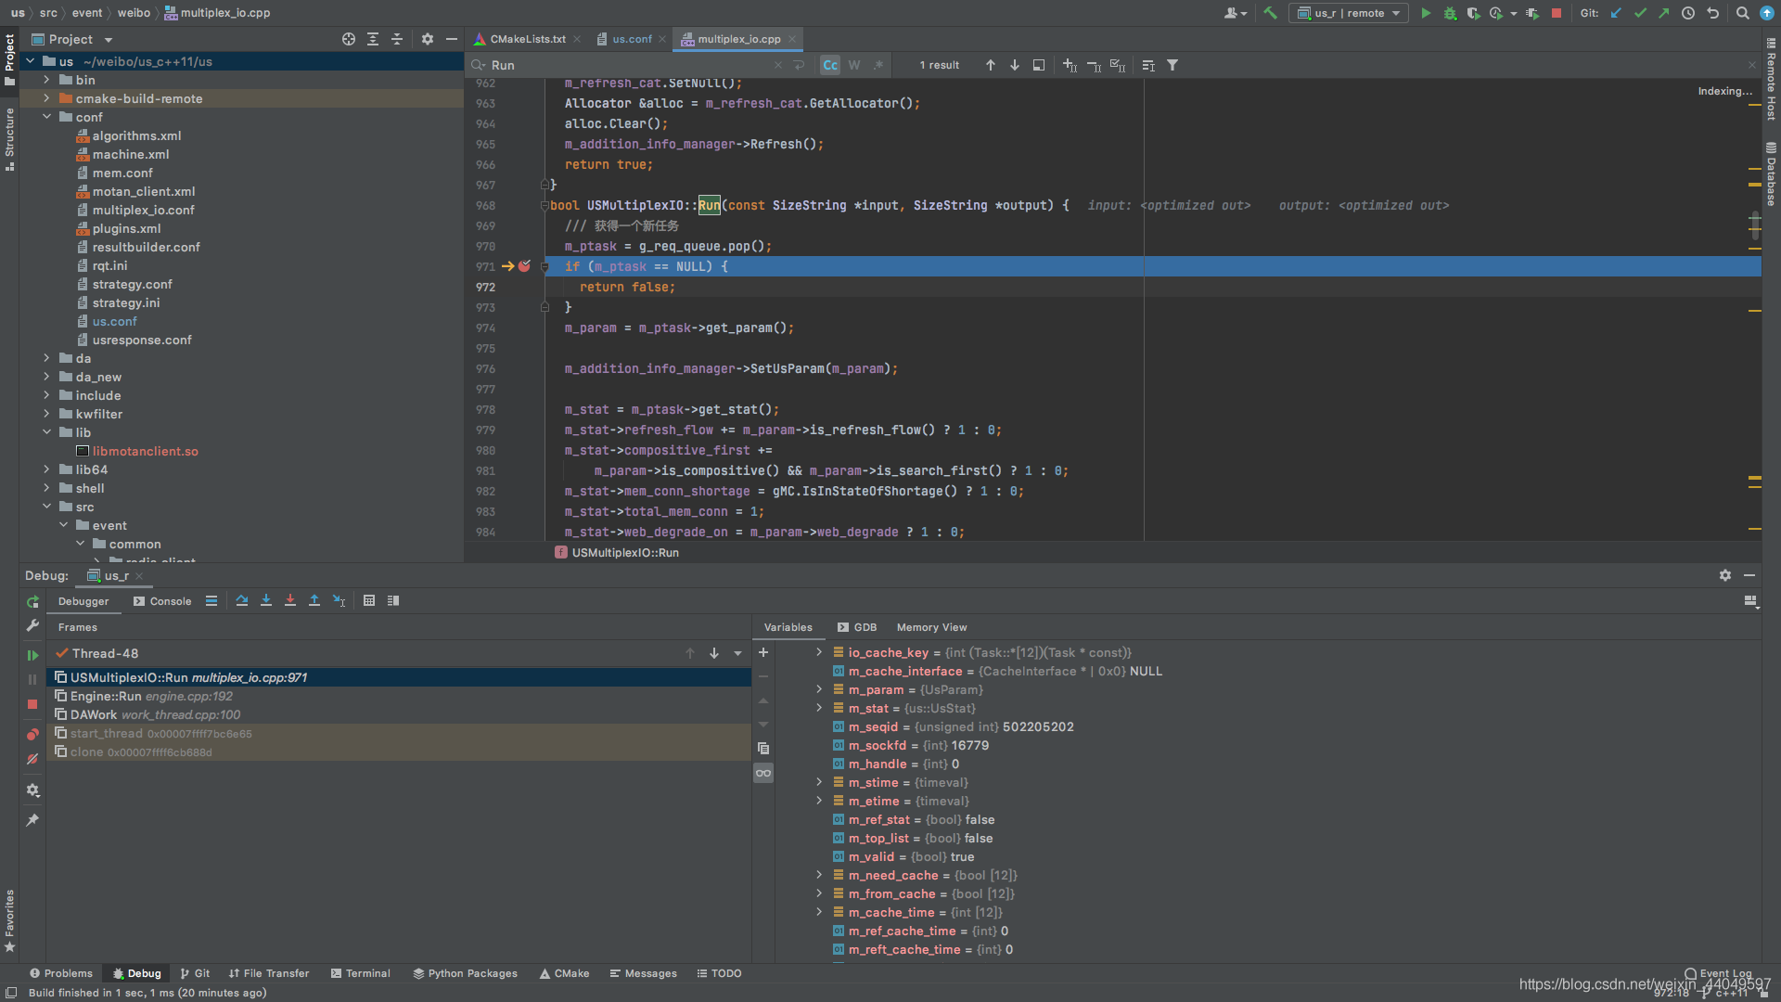Click the Step Out debugger icon
Viewport: 1781px width, 1002px height.
coord(314,600)
